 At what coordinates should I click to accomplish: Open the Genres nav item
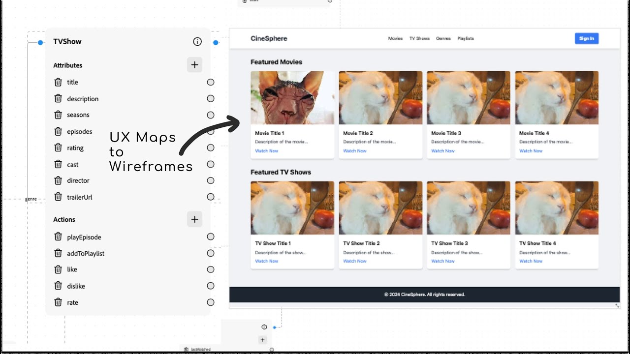click(443, 38)
